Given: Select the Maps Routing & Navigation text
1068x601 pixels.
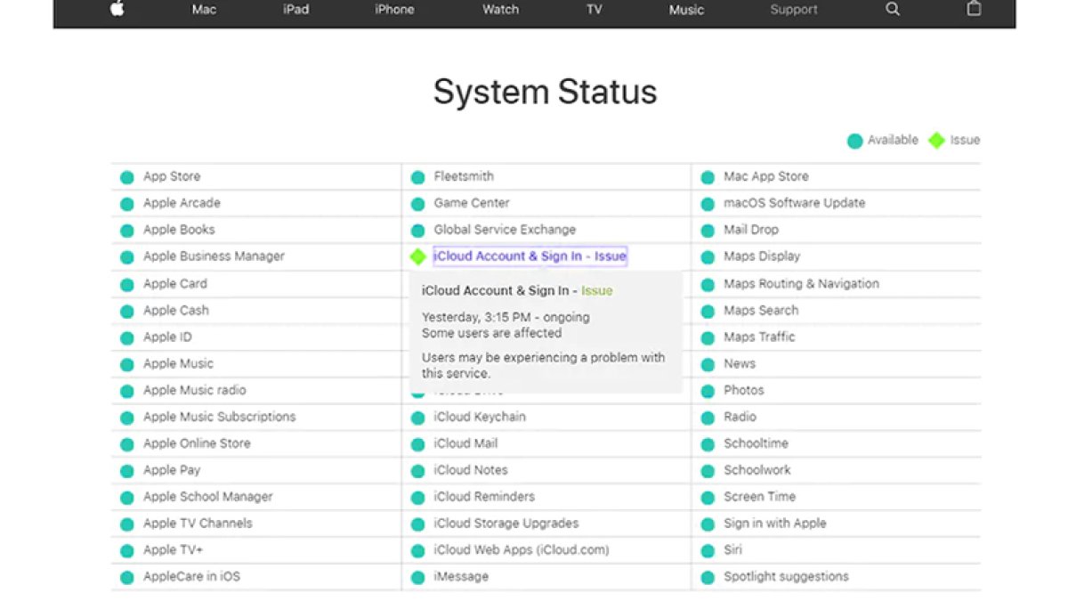Looking at the screenshot, I should 801,284.
